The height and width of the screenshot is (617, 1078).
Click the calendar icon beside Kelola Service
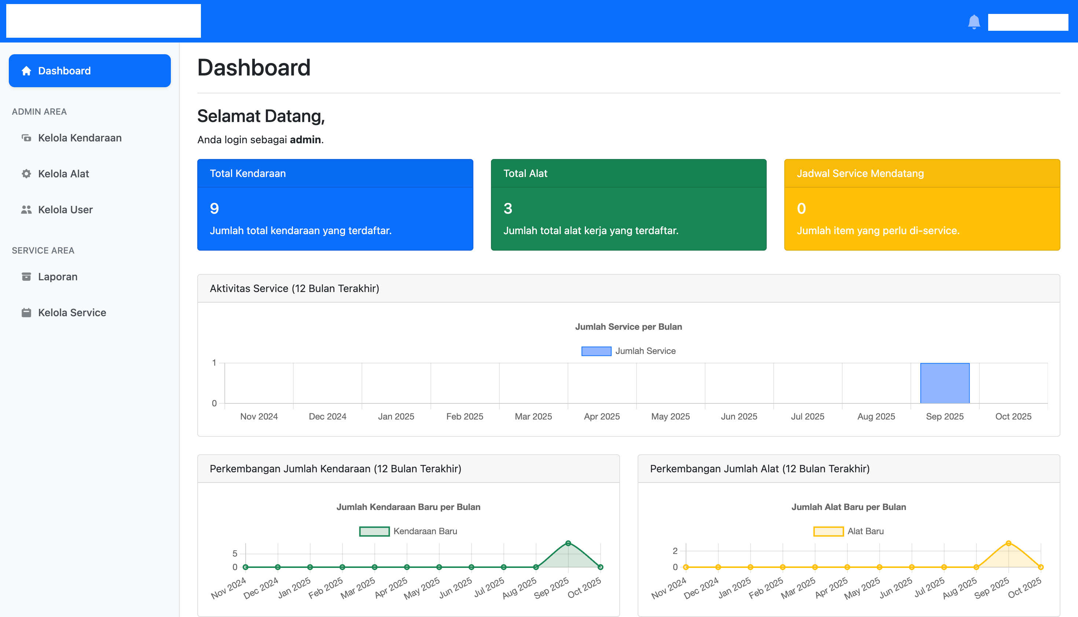pyautogui.click(x=26, y=313)
